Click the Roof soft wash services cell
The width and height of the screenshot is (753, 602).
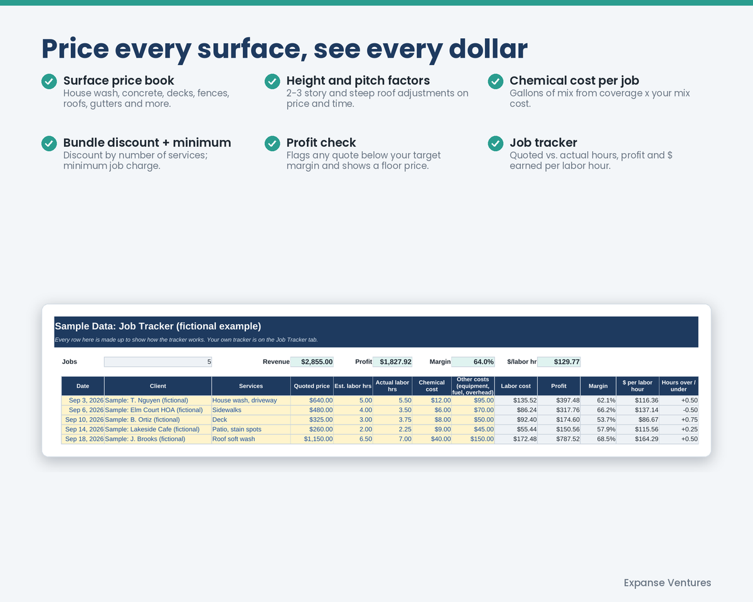[251, 439]
